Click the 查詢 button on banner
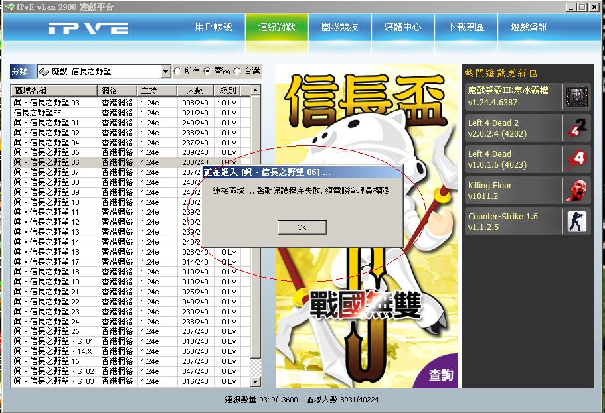Screen dimensions: 605x413 (441, 375)
